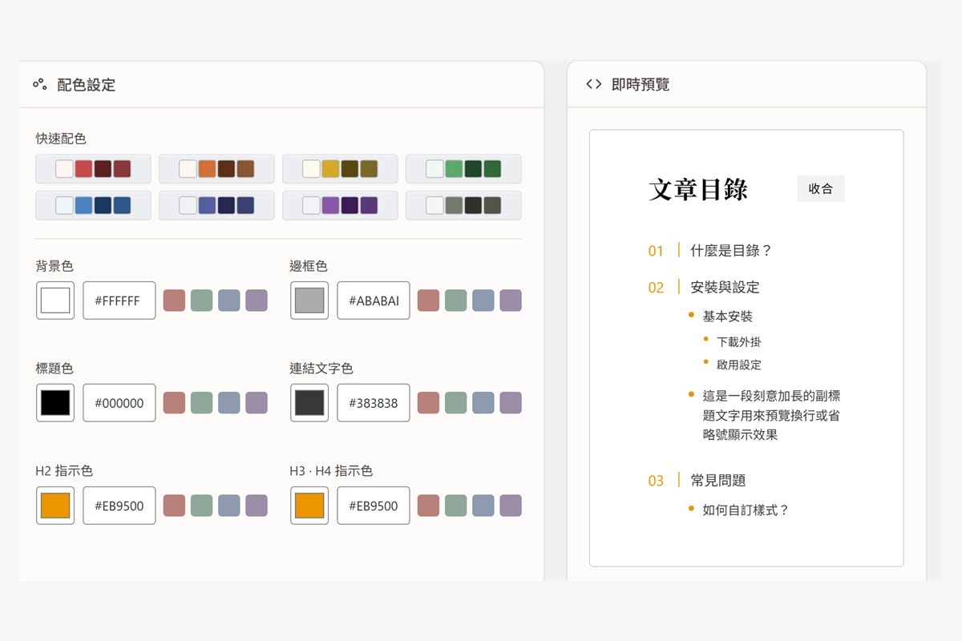The image size is (962, 641).
Task: Pick the slate blue swatch for 邊框色
Action: (483, 300)
